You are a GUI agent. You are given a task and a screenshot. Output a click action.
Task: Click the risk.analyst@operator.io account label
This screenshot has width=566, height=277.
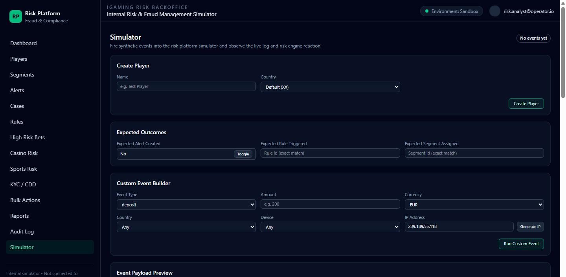[529, 11]
